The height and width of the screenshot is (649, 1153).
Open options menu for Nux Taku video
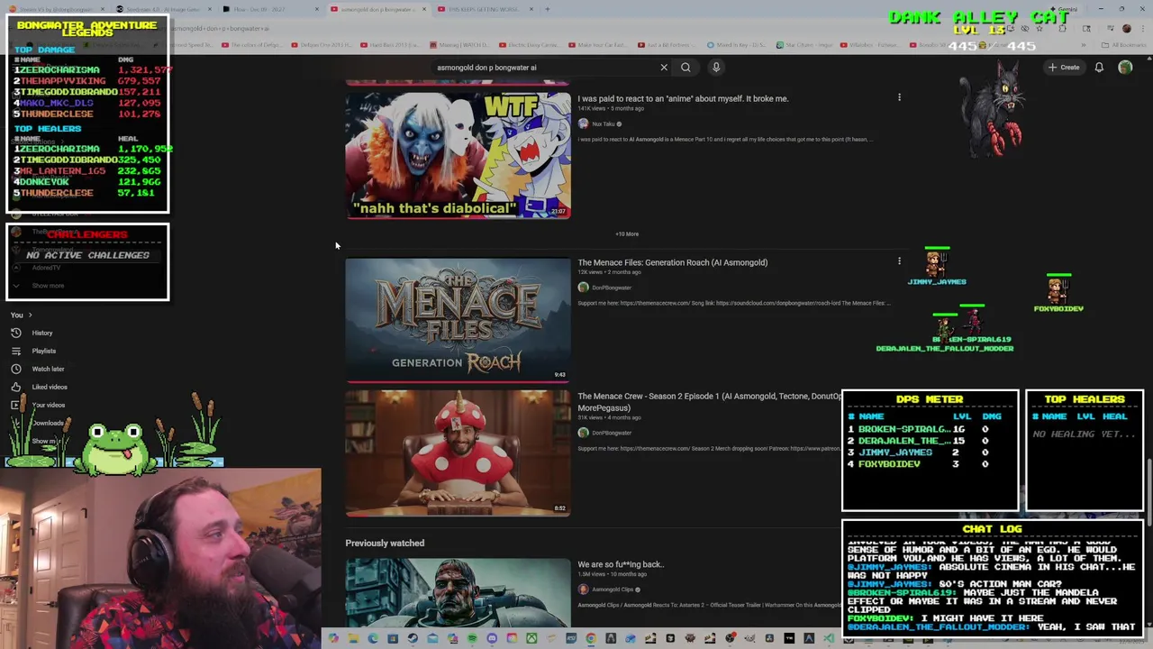click(x=899, y=97)
